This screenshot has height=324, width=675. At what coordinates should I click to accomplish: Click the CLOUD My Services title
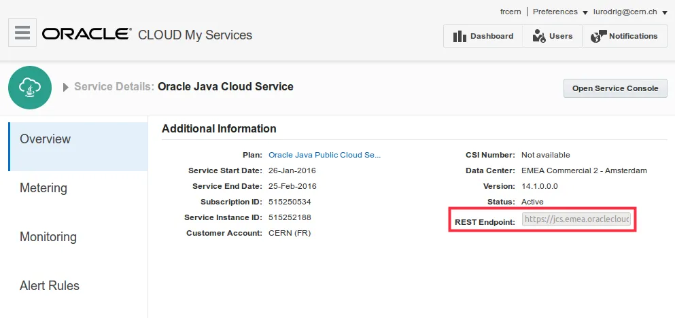pos(195,35)
